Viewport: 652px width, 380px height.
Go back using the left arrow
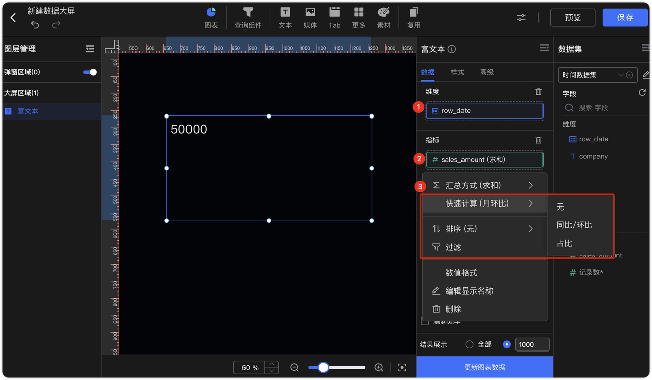click(x=13, y=18)
